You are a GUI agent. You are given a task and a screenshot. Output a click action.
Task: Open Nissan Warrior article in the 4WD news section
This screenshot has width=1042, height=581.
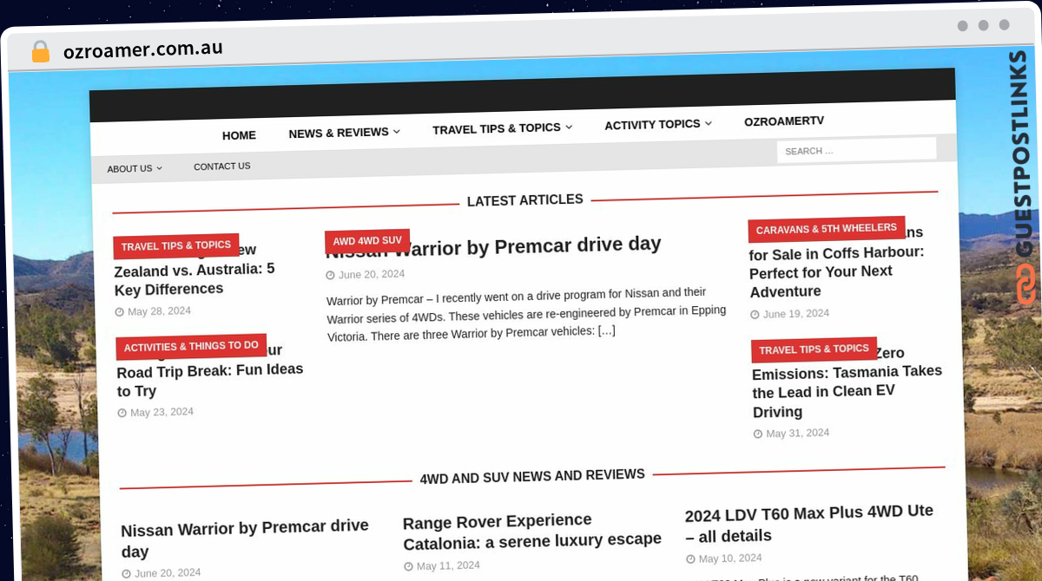pyautogui.click(x=245, y=539)
